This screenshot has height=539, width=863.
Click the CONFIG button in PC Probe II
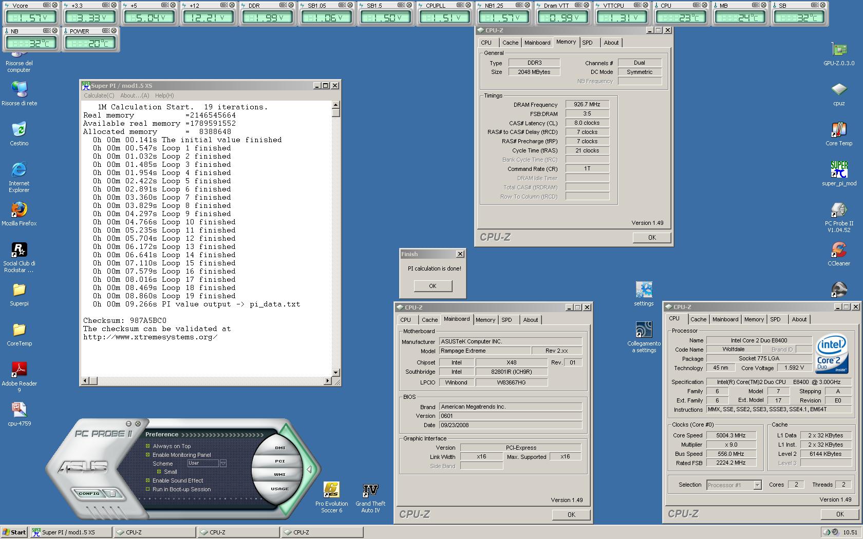89,493
